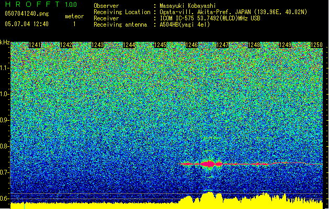329x209 pixels.
Task: Select the filename 0507041240.png
Action: [x=27, y=14]
